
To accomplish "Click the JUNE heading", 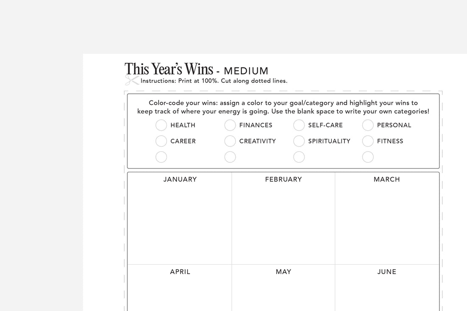I will (387, 272).
